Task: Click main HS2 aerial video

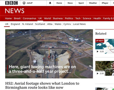Action: pos(49,54)
